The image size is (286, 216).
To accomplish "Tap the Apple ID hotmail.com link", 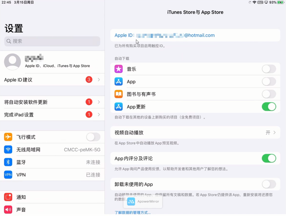I will tap(165, 35).
